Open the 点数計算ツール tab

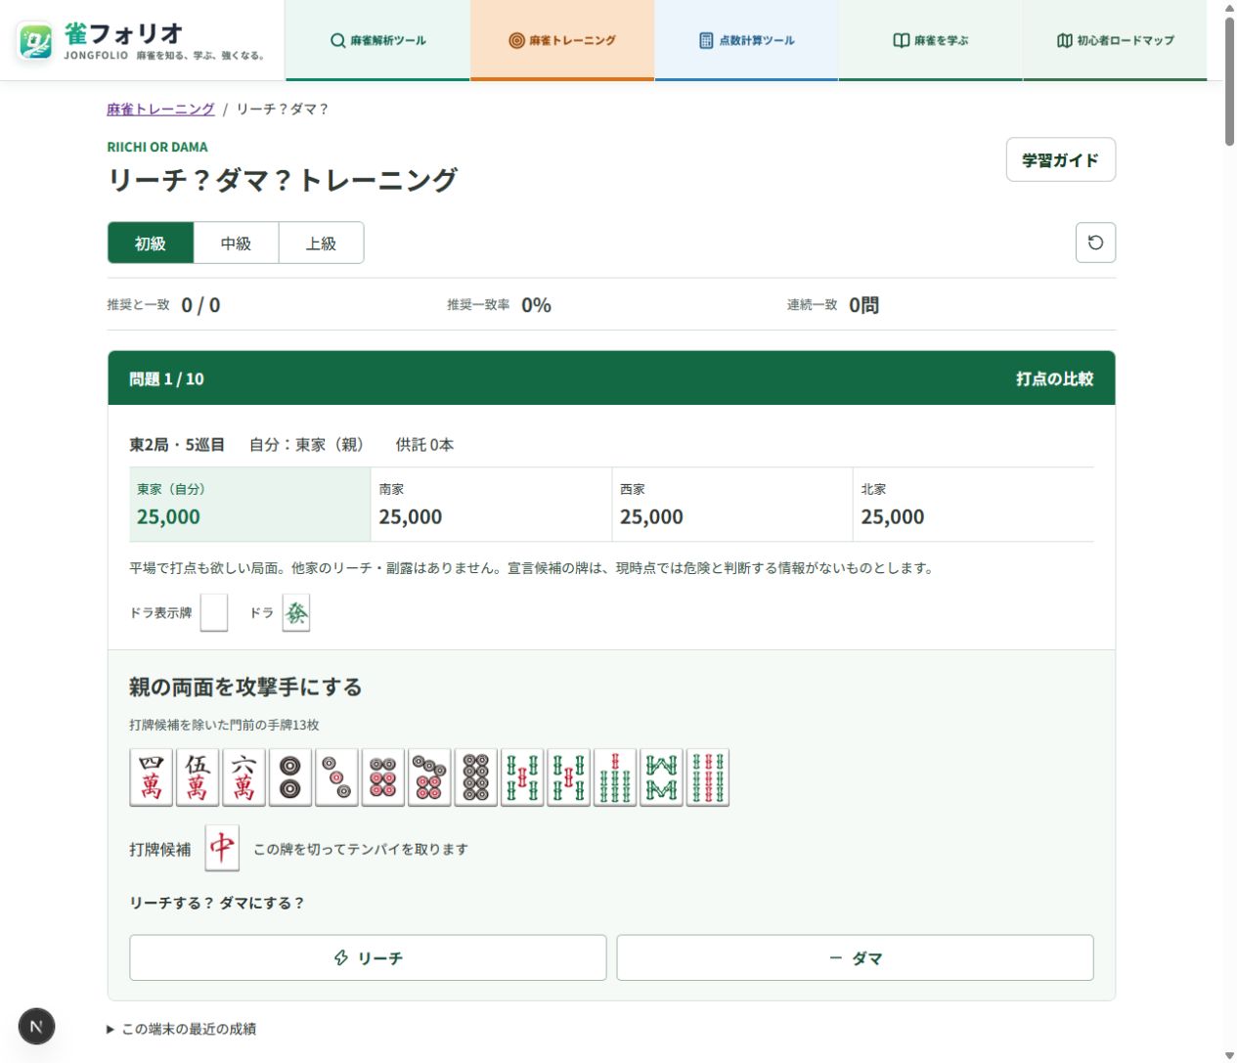[747, 40]
